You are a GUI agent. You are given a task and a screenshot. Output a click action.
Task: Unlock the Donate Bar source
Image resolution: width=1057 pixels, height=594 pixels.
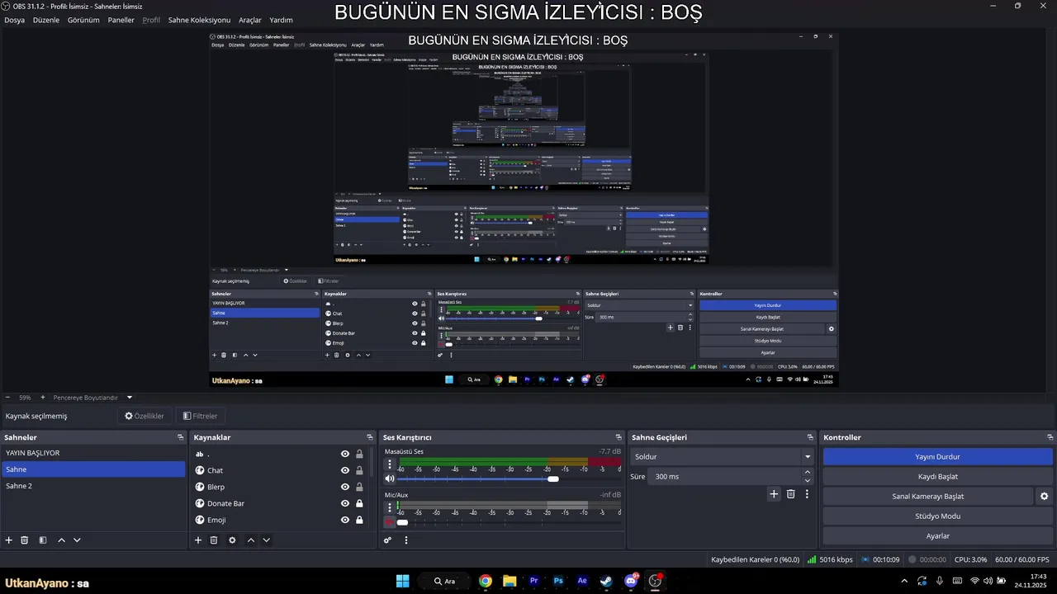[359, 503]
